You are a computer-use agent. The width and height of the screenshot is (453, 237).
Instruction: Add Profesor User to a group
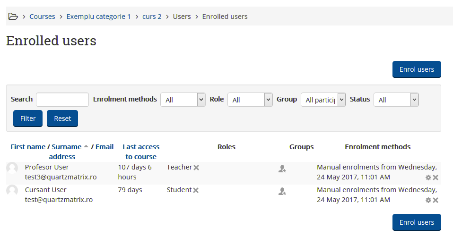(282, 169)
